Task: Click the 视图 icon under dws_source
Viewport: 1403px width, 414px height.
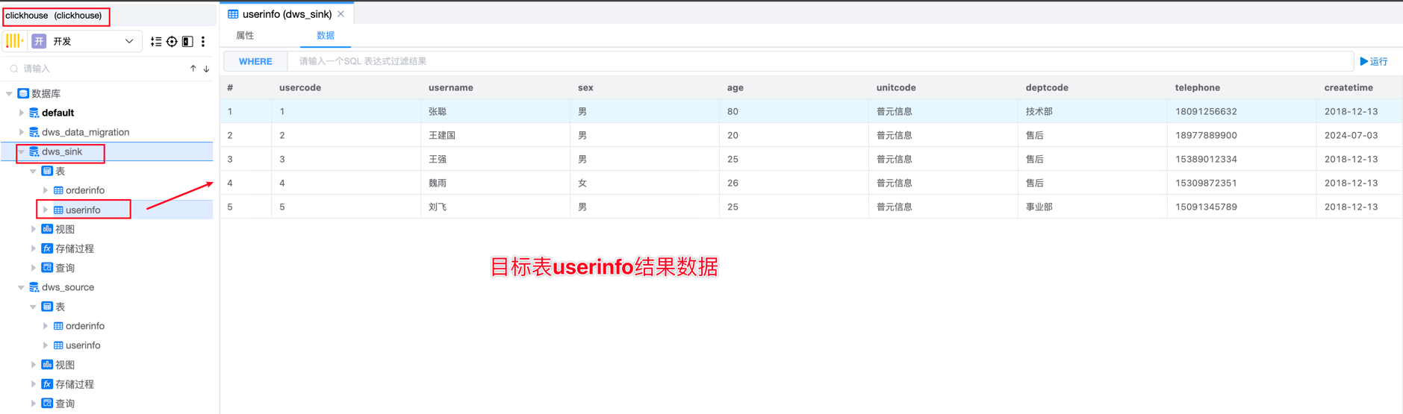Action: [47, 366]
